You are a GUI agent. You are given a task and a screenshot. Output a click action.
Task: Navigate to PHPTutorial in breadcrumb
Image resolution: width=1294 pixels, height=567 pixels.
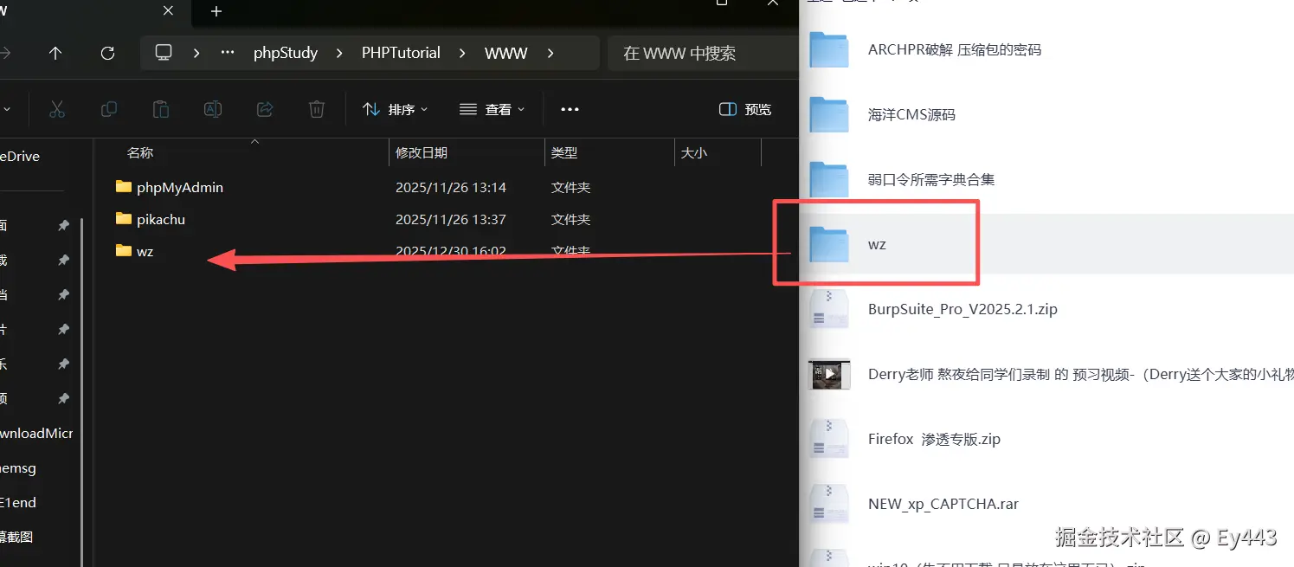401,53
